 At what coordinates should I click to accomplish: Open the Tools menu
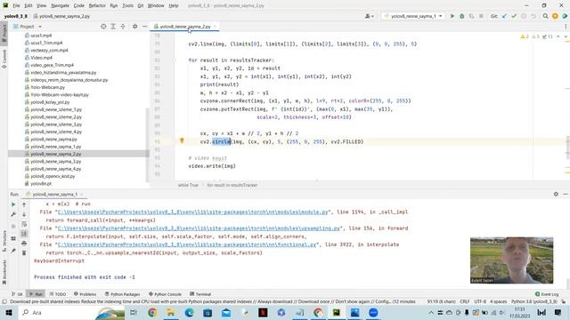[x=127, y=6]
